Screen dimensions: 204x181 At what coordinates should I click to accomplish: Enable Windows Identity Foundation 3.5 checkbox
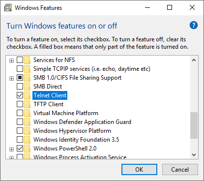point(20,140)
